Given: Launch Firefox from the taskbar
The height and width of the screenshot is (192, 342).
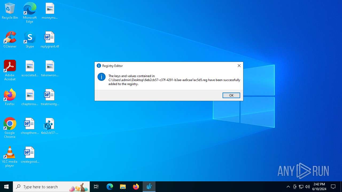Looking at the screenshot, I should (136, 187).
